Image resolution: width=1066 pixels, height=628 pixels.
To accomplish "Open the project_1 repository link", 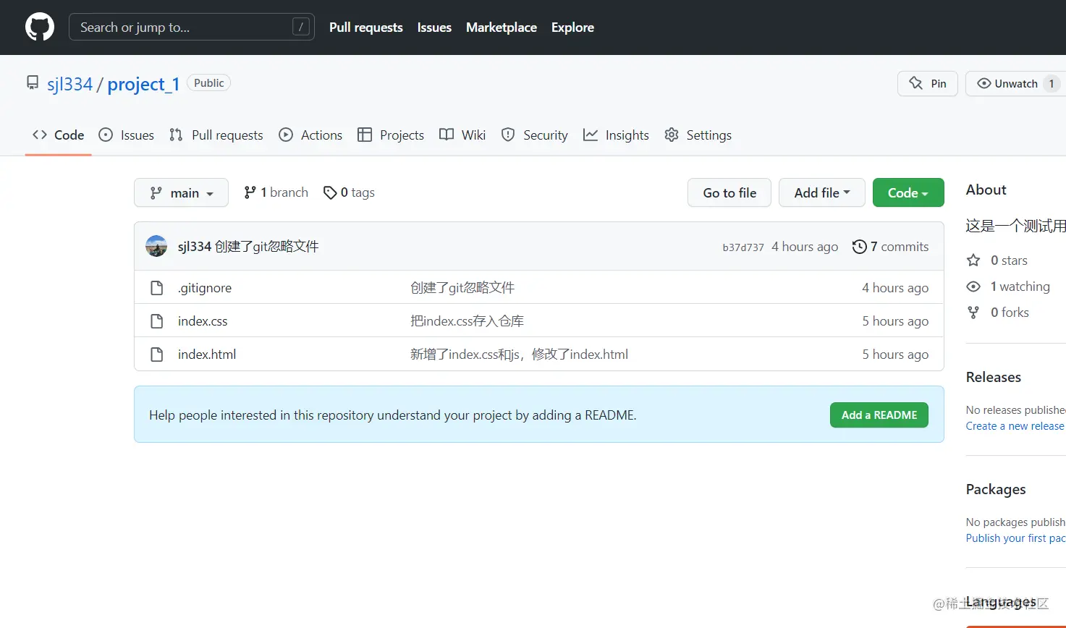I will pyautogui.click(x=143, y=84).
